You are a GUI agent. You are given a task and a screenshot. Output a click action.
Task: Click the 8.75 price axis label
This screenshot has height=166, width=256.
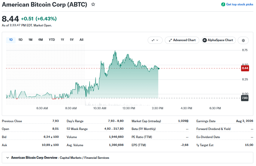[x=245, y=50]
